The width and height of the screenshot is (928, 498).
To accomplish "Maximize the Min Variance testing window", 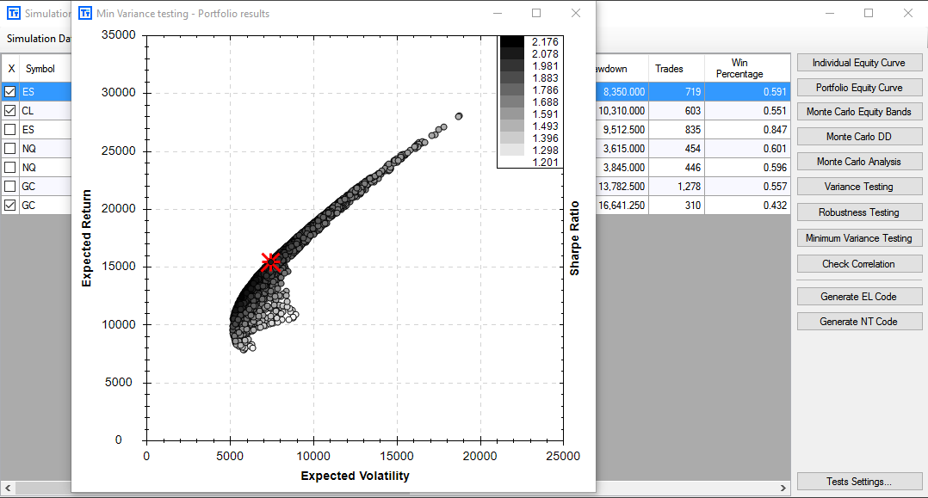I will click(536, 13).
